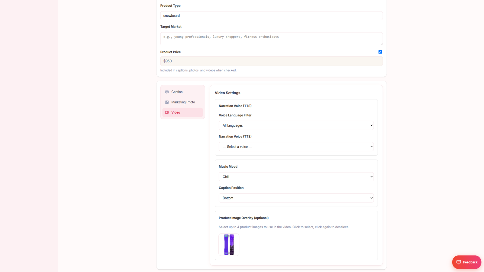This screenshot has height=272, width=484.
Task: Open the Music Mood dropdown
Action: pos(296,177)
